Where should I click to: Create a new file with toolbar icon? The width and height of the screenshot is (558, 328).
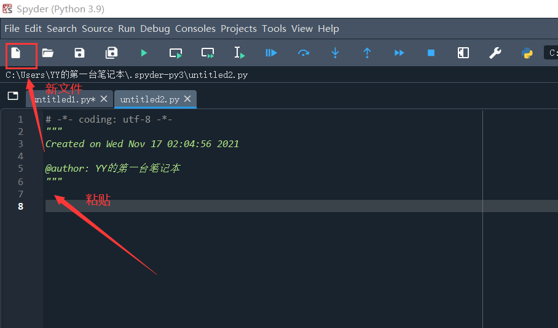pyautogui.click(x=15, y=53)
